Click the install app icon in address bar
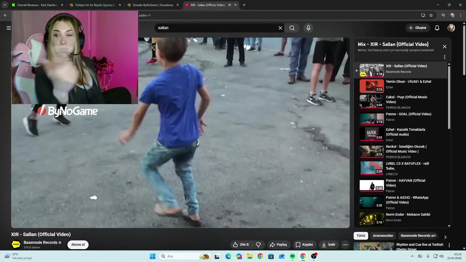The height and width of the screenshot is (262, 466). coord(423,15)
